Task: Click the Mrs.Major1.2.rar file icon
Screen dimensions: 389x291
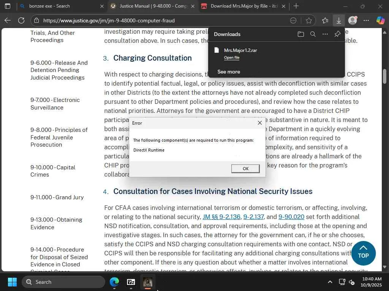Action: click(x=217, y=50)
